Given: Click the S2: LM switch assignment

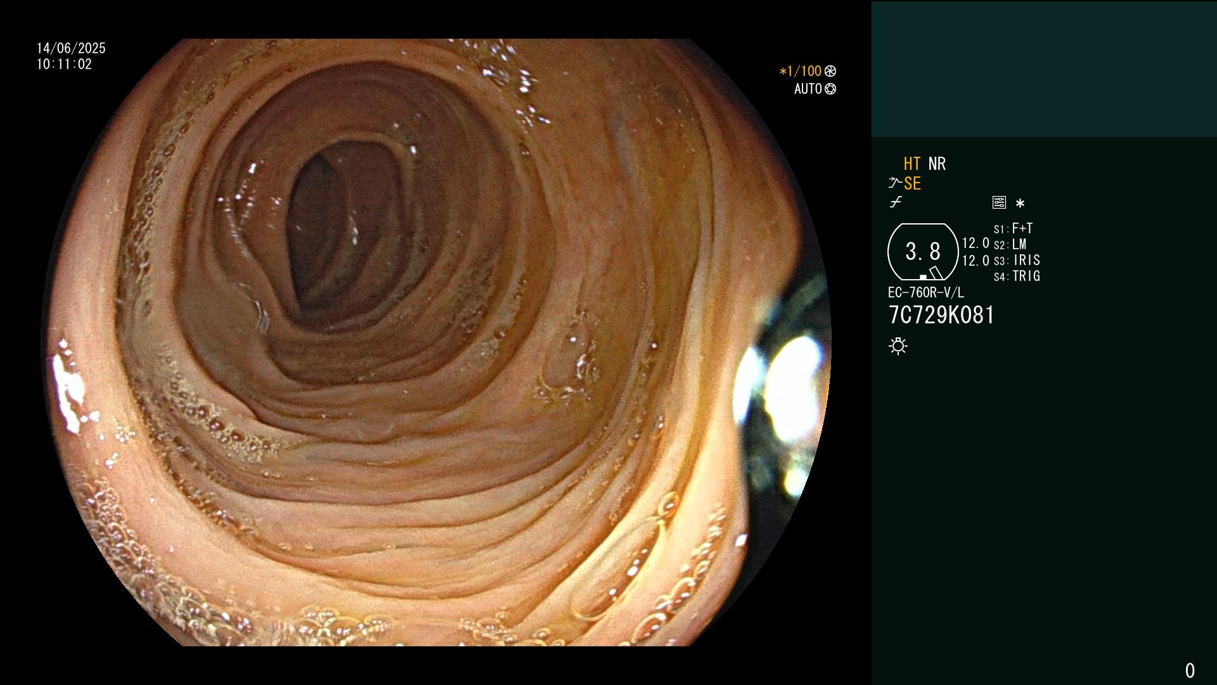Looking at the screenshot, I should [1010, 244].
